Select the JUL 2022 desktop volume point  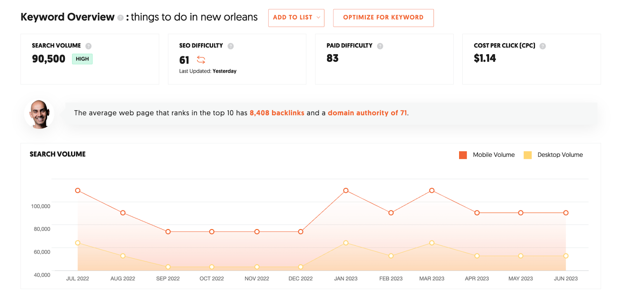tap(78, 243)
